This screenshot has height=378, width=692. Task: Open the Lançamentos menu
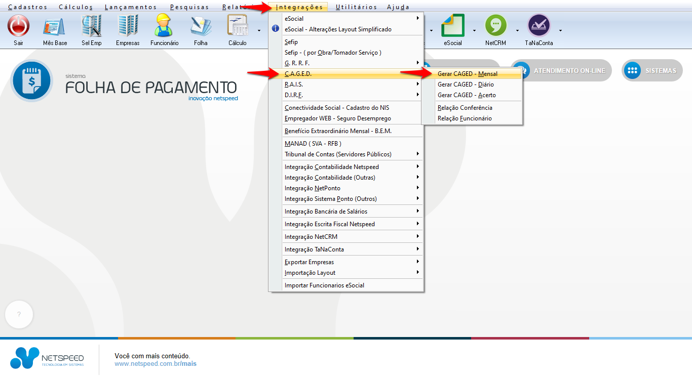(131, 7)
